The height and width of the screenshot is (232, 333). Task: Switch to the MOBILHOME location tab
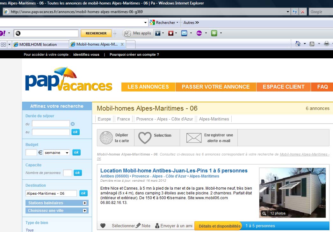coord(40,44)
